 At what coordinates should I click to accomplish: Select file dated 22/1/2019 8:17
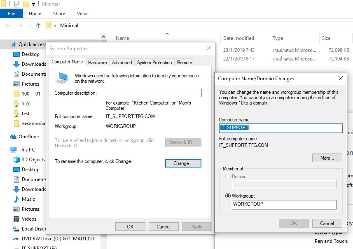point(286,59)
